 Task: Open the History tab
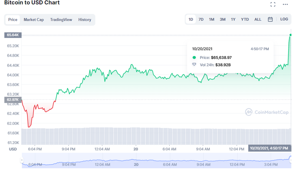point(85,20)
